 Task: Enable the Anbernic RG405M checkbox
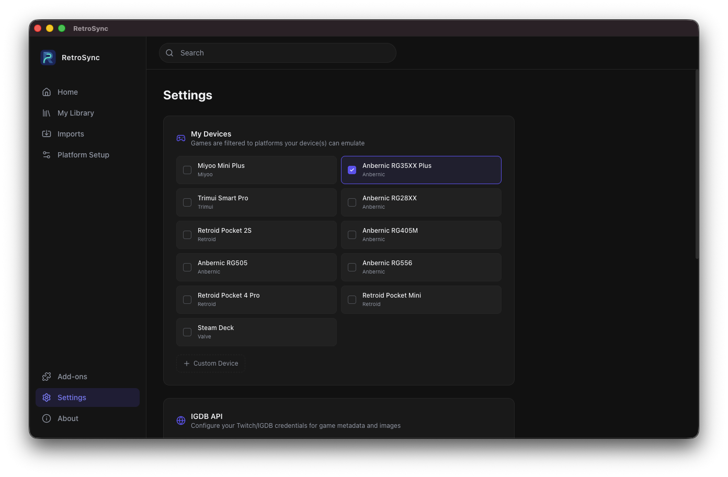pyautogui.click(x=352, y=235)
